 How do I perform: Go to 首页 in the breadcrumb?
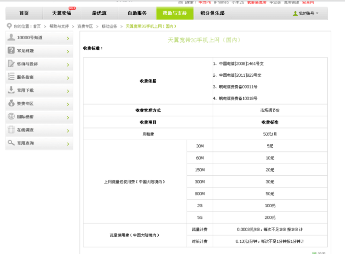click(x=37, y=26)
